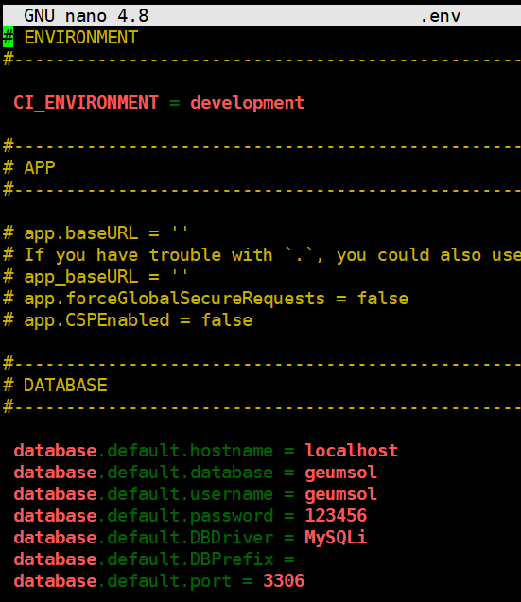
Task: Click 'GNU nano 4.8' title text
Action: pos(86,16)
